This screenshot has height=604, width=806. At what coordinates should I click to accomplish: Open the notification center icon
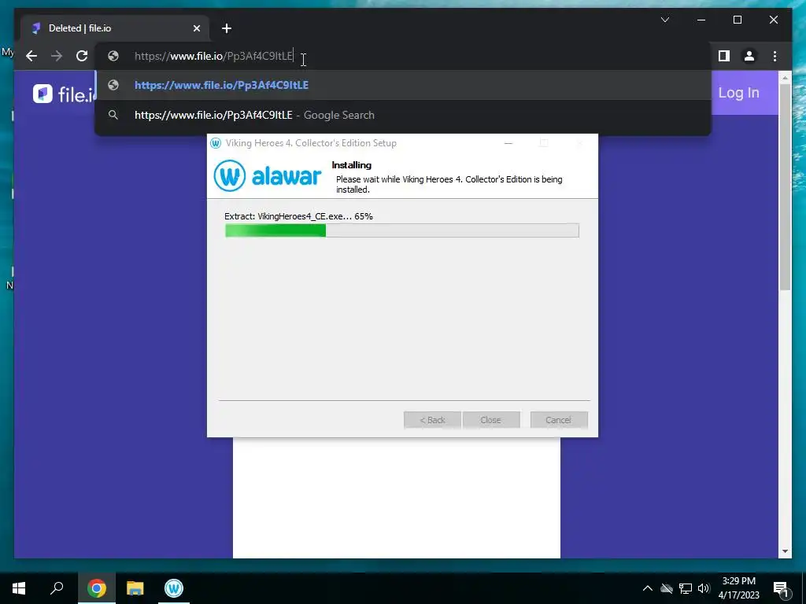coord(781,589)
